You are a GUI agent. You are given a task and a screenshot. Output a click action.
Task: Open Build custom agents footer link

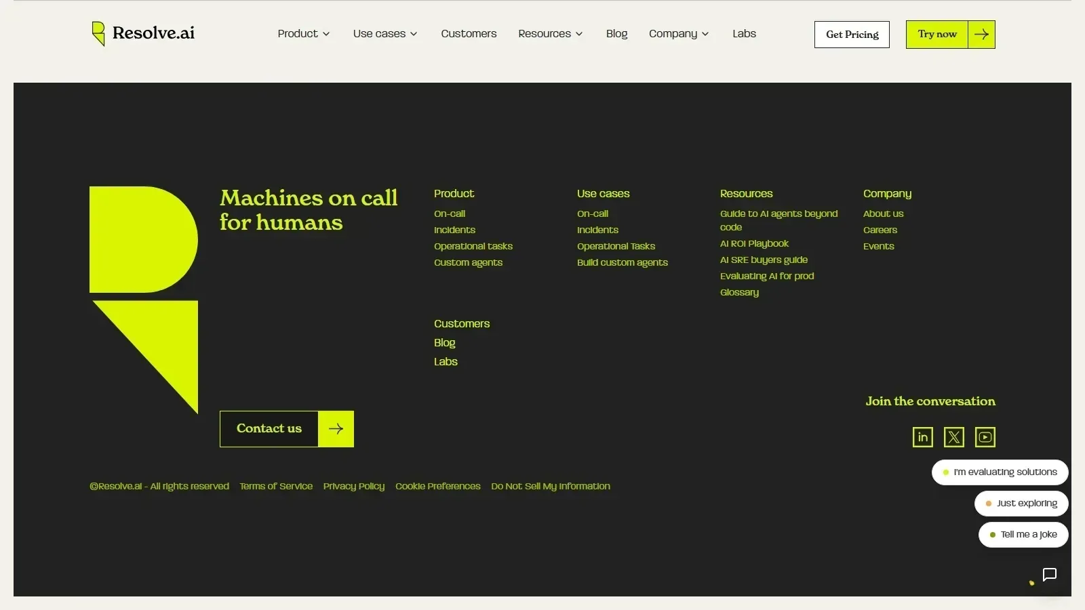[x=623, y=262]
